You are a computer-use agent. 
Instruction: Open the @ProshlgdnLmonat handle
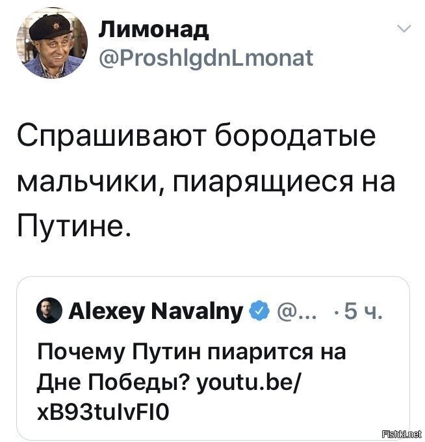pyautogui.click(x=206, y=58)
